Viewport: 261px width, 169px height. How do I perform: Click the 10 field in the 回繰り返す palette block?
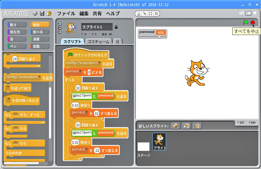click(x=15, y=59)
